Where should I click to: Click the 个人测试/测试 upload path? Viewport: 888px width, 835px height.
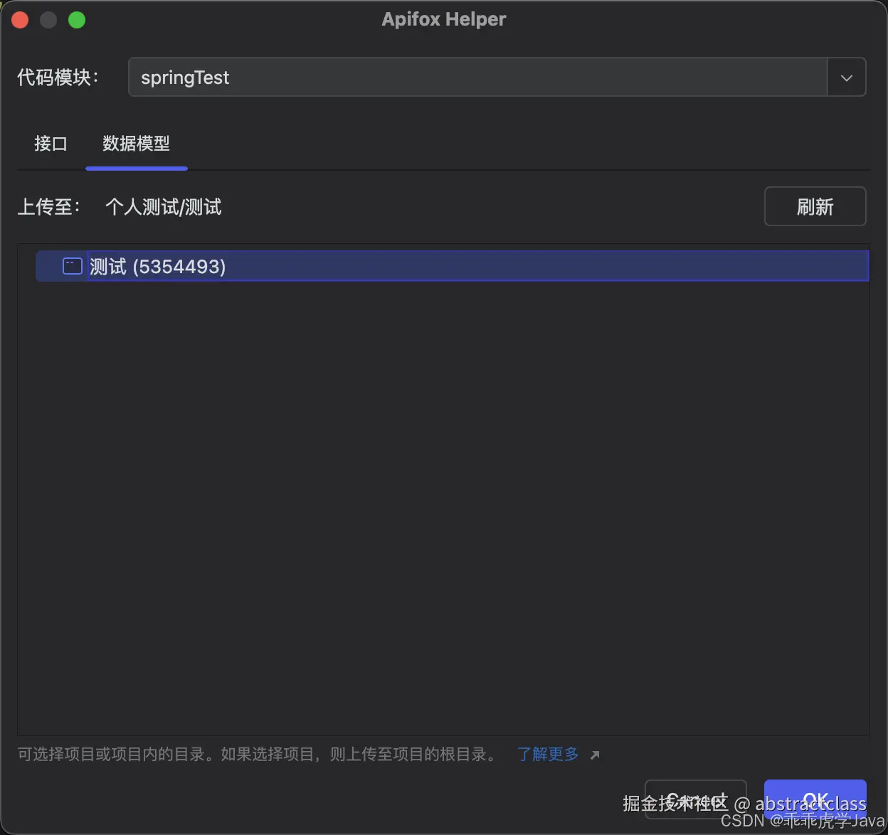point(163,206)
